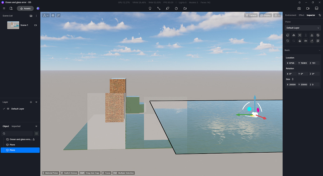Click the Size Y field 20000
Viewport: 323px width, 176px height.
pyautogui.click(x=303, y=84)
